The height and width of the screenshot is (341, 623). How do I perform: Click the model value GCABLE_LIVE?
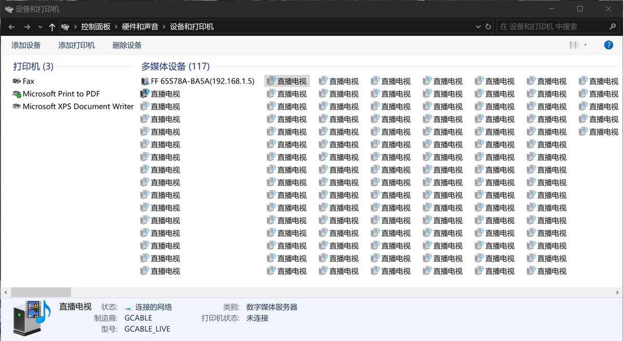pos(147,329)
